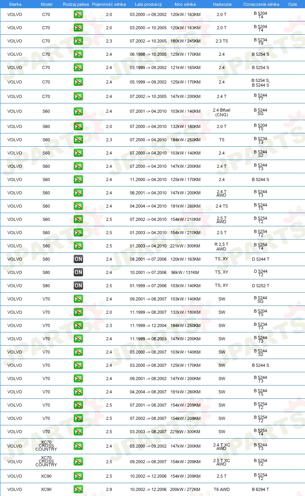Click the body type T6 AWD
Viewport: 305px width, 496px height.
tap(222, 489)
